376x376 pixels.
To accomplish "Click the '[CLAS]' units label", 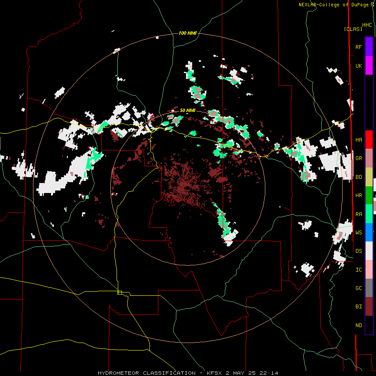I will pos(353,29).
